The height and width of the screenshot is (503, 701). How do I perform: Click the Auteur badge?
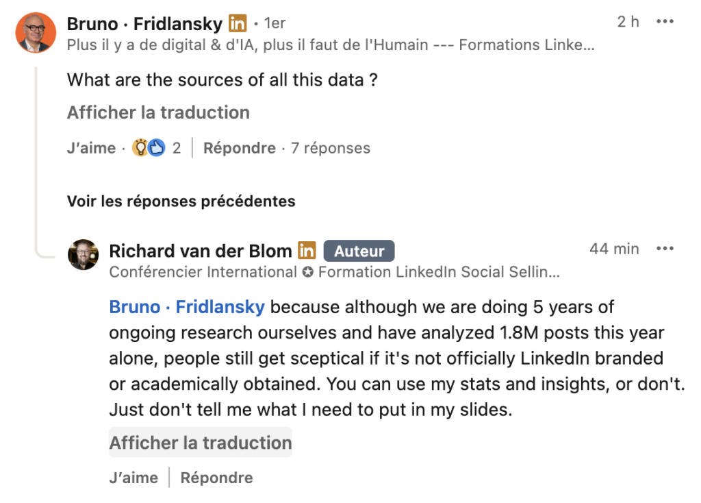pyautogui.click(x=359, y=251)
